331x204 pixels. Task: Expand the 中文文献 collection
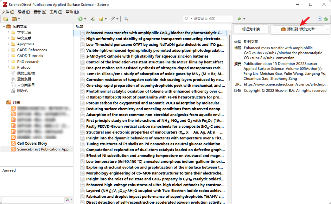9,38
